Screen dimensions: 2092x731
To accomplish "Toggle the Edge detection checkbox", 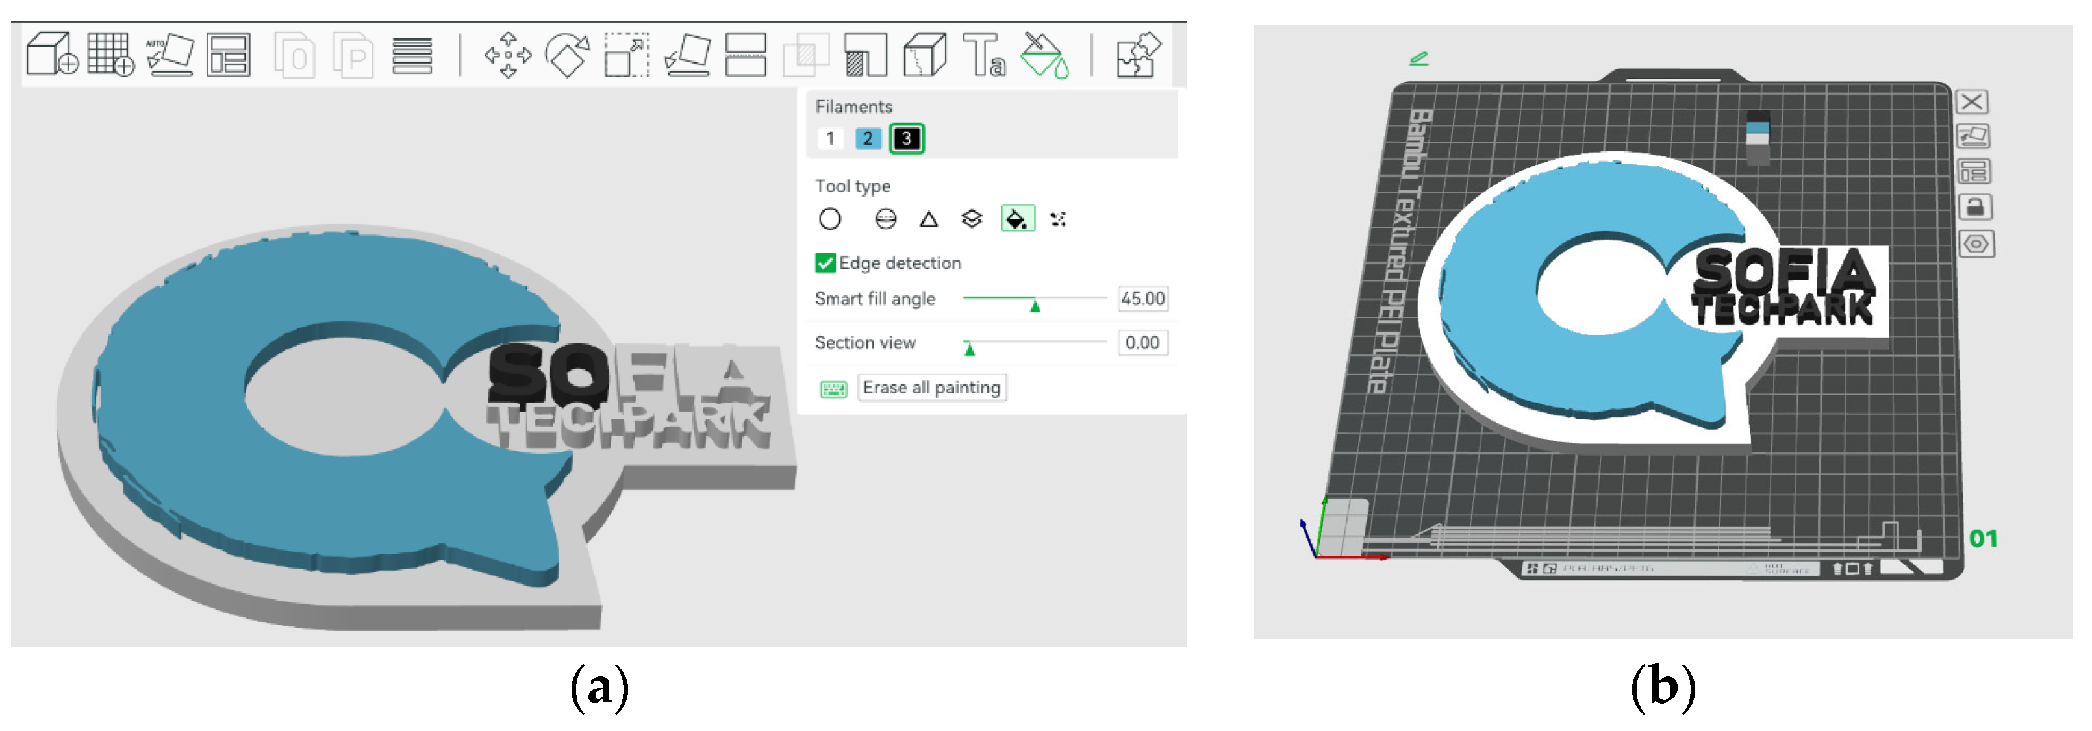I will click(825, 263).
